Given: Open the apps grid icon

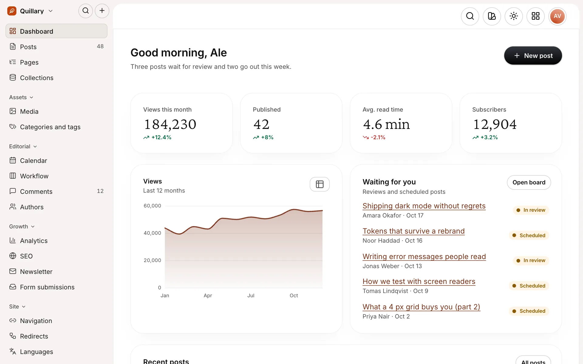Looking at the screenshot, I should click(x=536, y=16).
